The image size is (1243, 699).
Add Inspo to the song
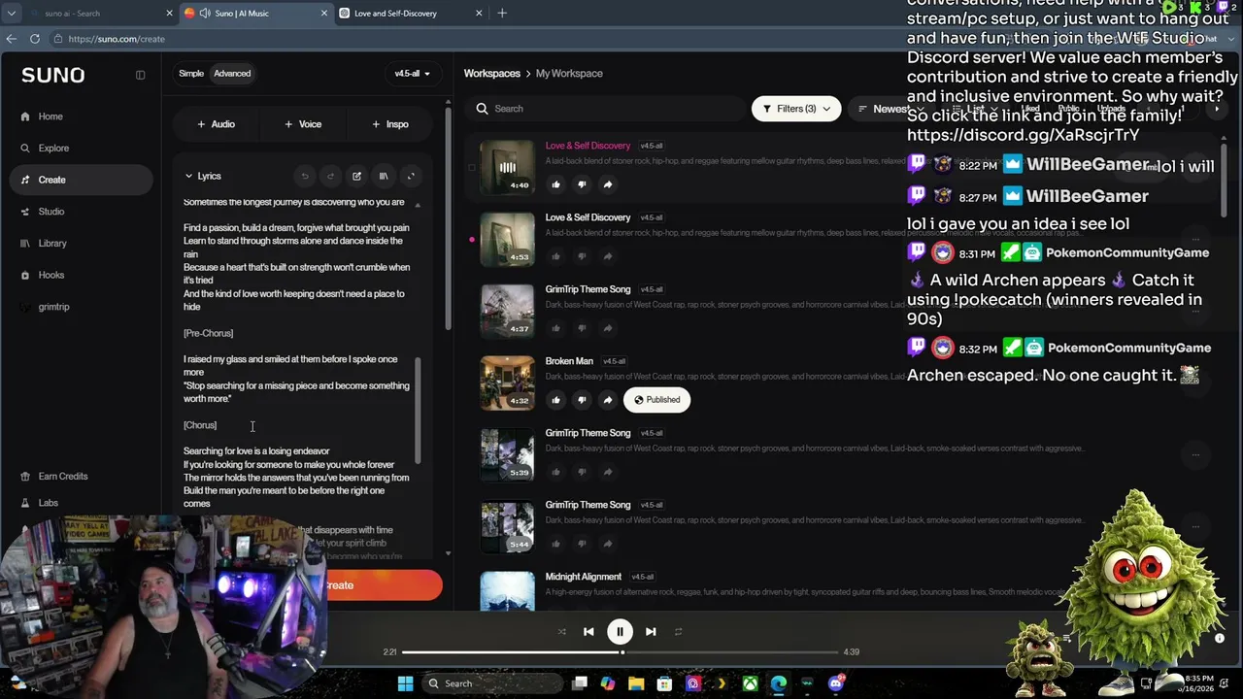390,124
